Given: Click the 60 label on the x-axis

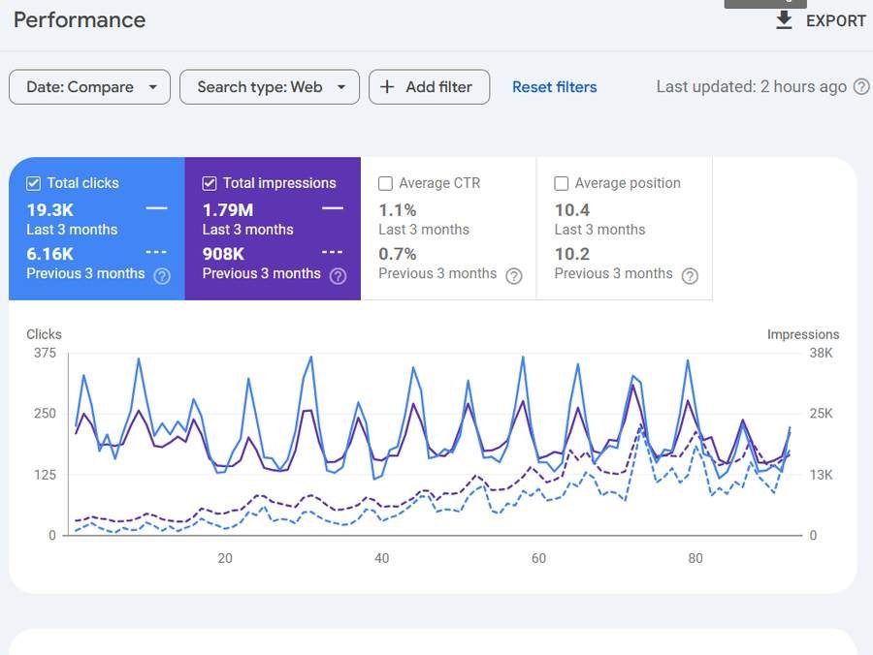Looking at the screenshot, I should [x=538, y=558].
